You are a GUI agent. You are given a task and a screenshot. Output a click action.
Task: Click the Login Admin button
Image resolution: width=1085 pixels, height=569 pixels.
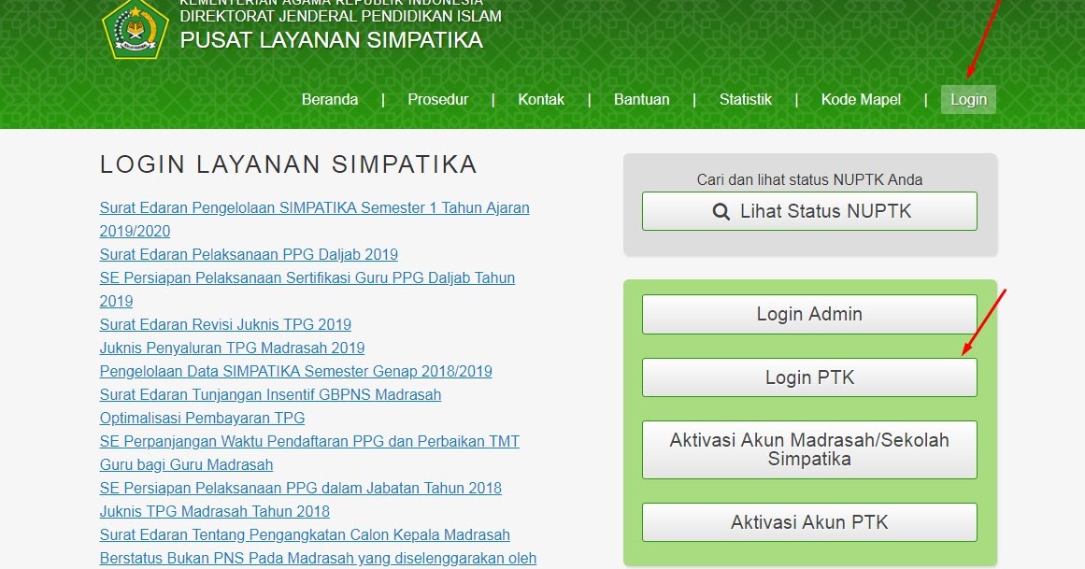[808, 314]
